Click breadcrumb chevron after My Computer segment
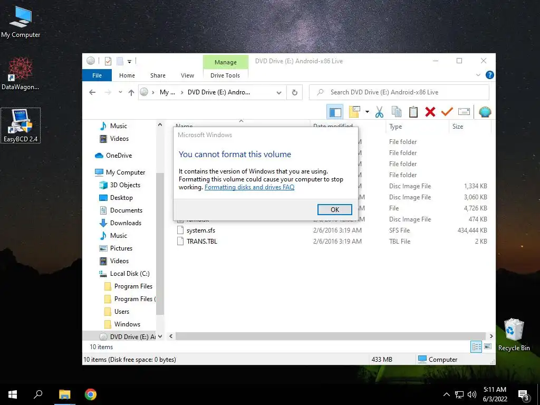 (182, 93)
